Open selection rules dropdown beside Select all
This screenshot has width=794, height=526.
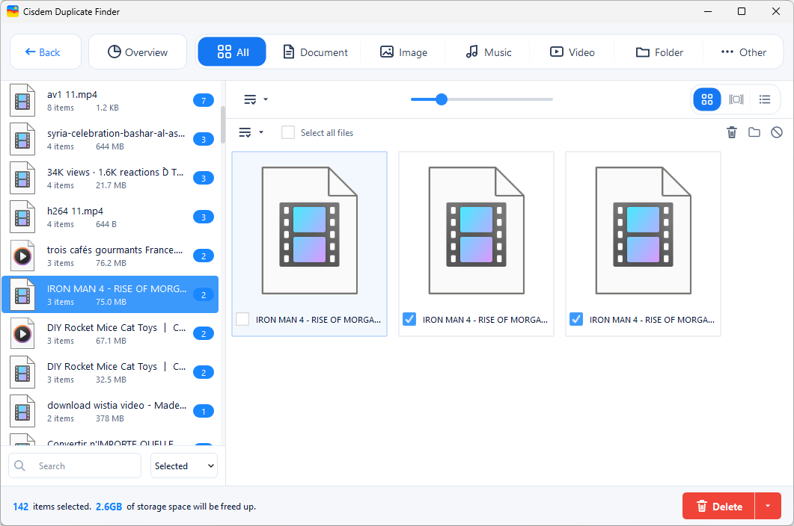coord(251,132)
